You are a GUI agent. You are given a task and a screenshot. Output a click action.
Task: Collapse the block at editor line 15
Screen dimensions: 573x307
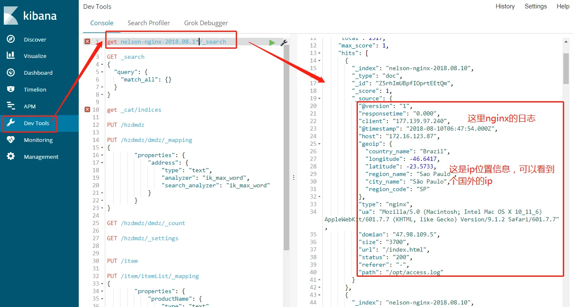pos(102,148)
